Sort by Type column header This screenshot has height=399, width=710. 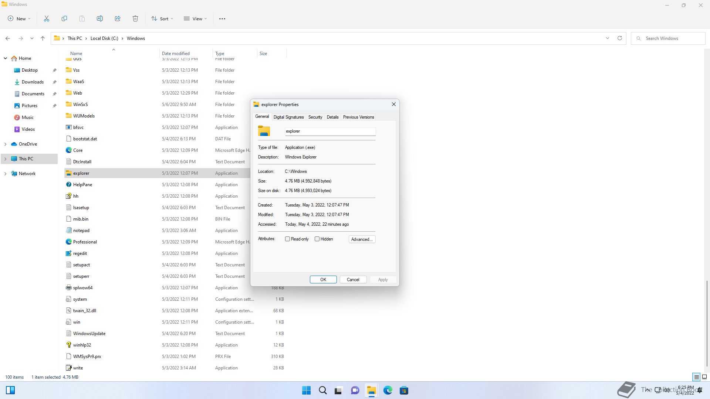(235, 54)
